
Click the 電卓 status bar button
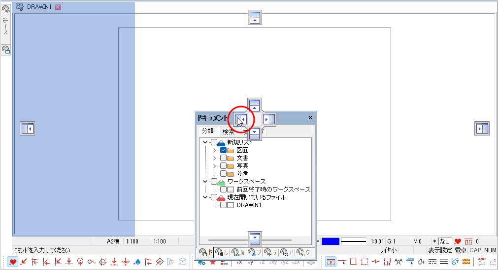(461, 250)
